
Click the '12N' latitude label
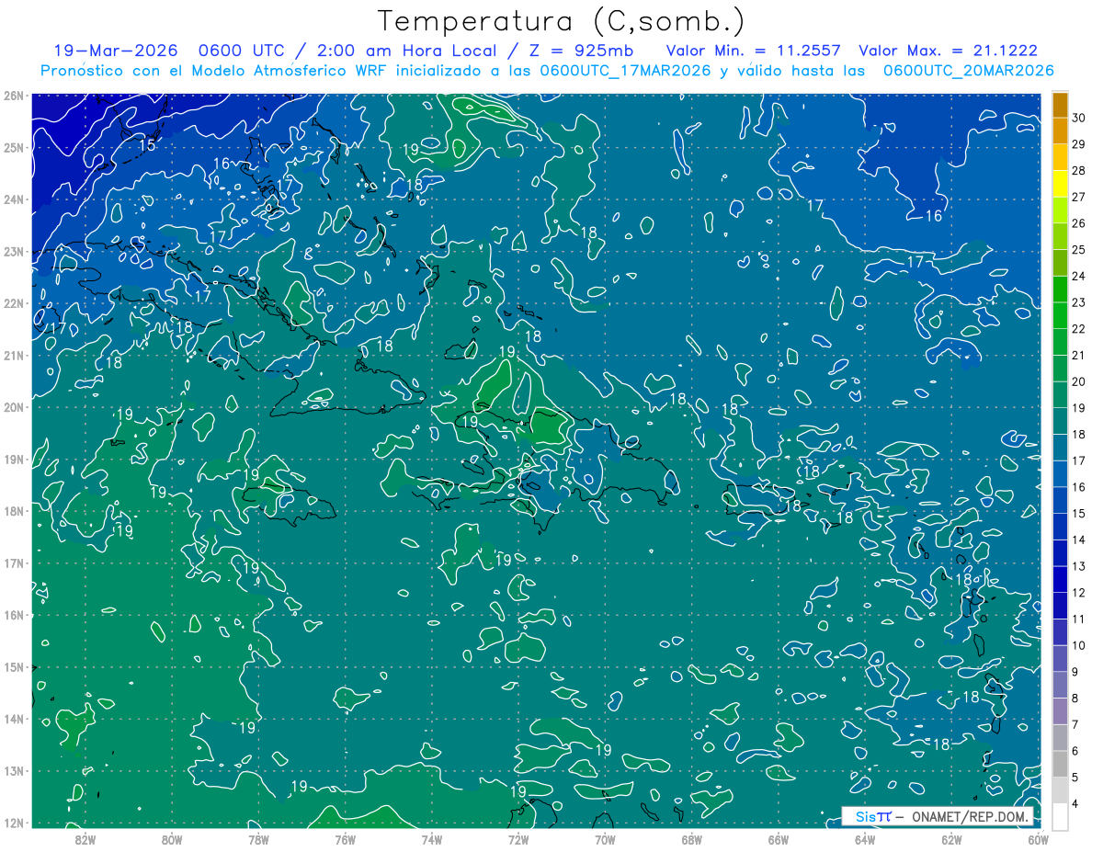tap(13, 823)
